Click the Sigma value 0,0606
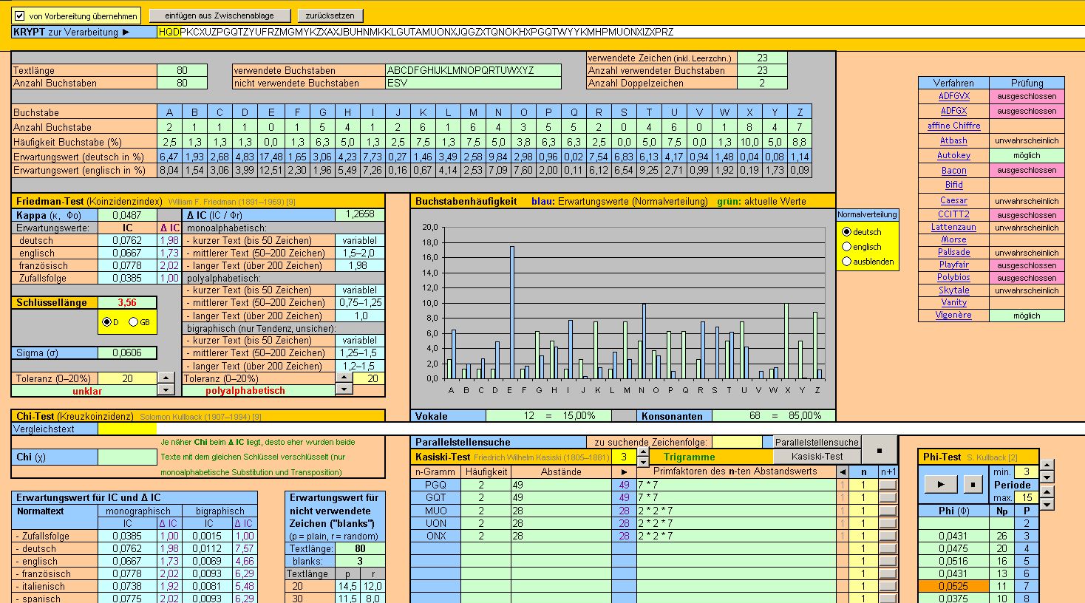Image resolution: width=1085 pixels, height=603 pixels. [x=127, y=353]
